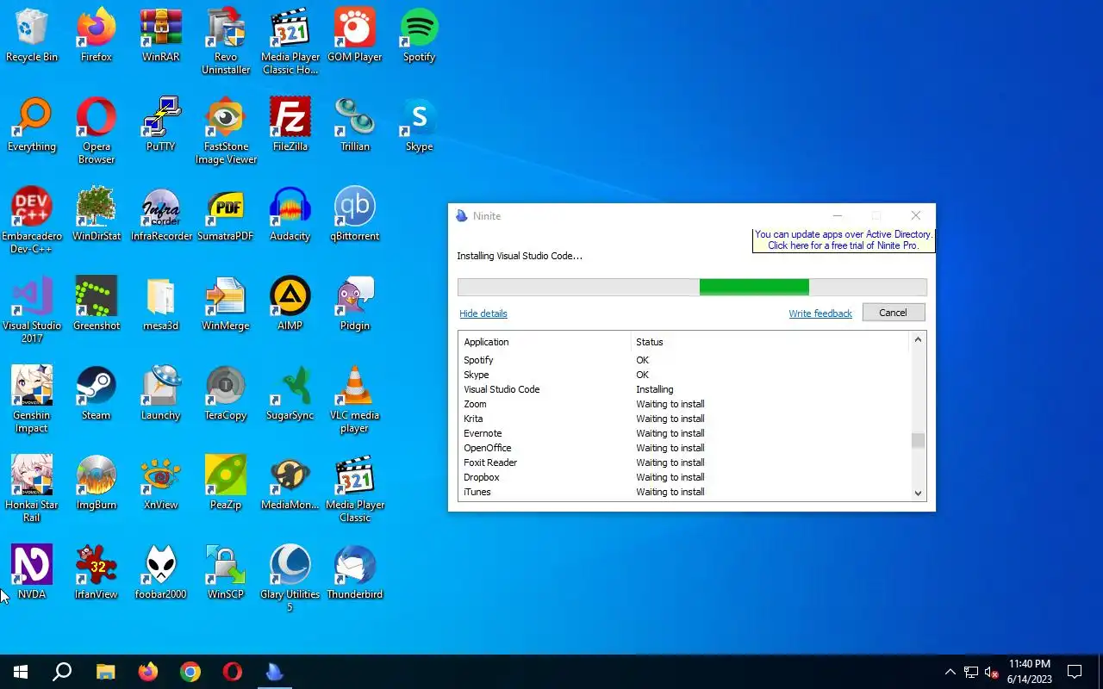
Task: Click the scroll down arrow in app list
Action: pyautogui.click(x=918, y=493)
